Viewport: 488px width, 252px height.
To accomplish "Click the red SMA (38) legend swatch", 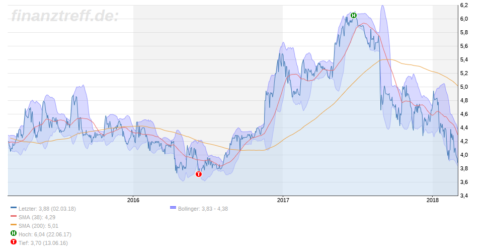I will [x=14, y=217].
